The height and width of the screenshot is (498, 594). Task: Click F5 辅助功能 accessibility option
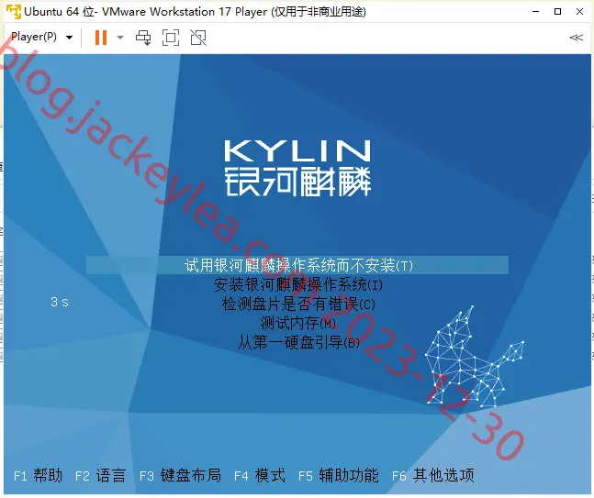(339, 475)
